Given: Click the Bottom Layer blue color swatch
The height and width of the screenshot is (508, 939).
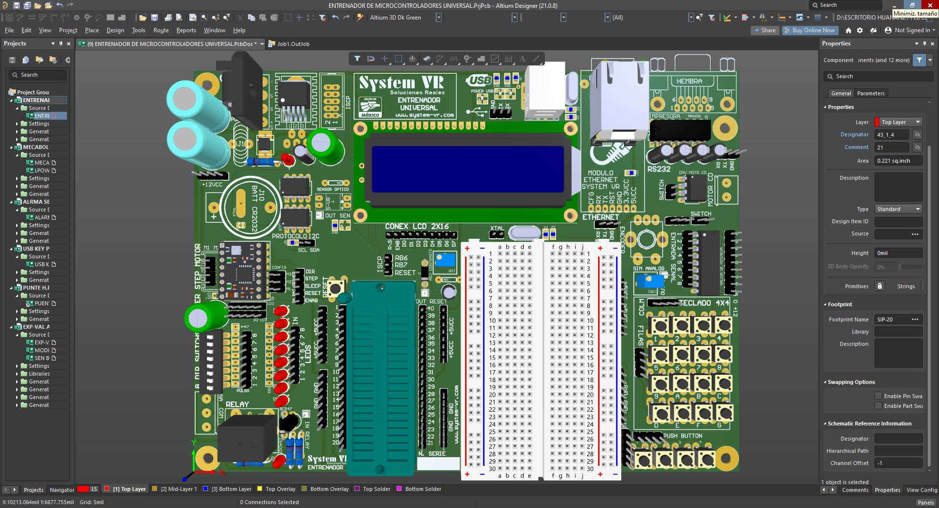Looking at the screenshot, I should click(x=206, y=489).
